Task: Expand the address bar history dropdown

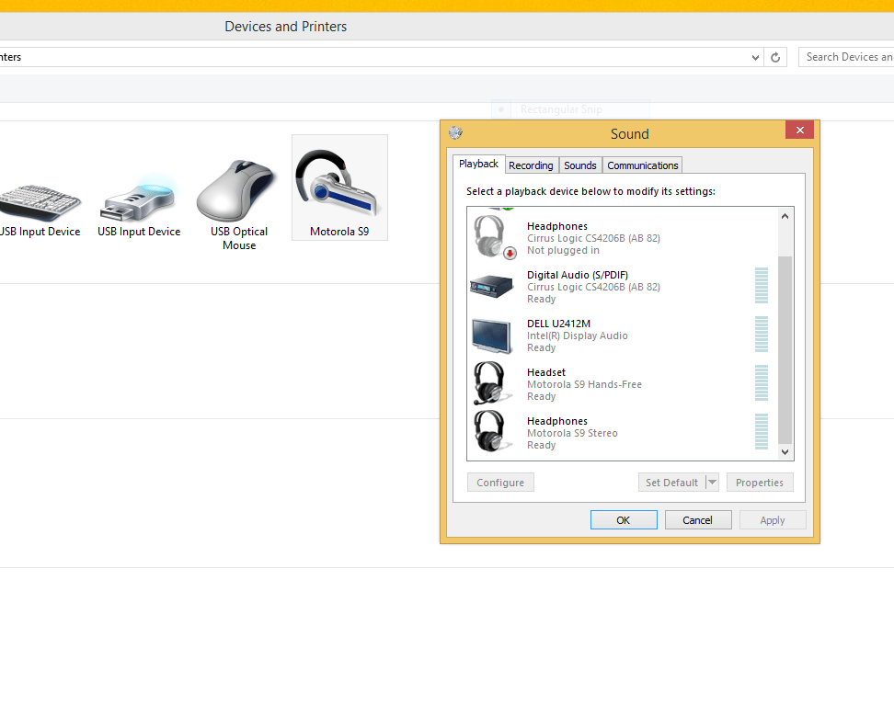Action: 755,56
